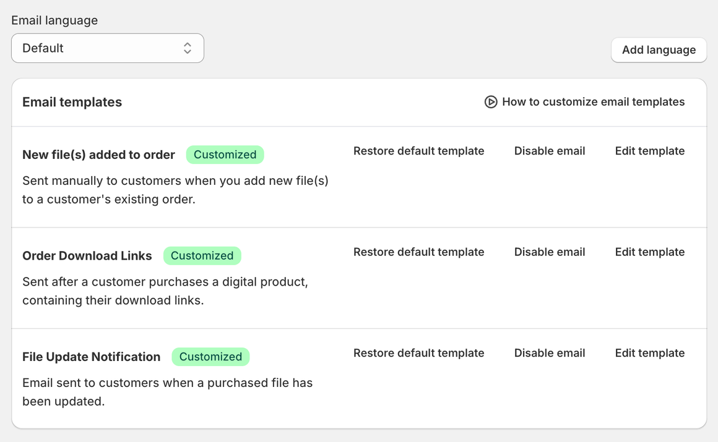Click Customized badge next to New file(s) added
The height and width of the screenshot is (442, 718).
click(x=225, y=155)
